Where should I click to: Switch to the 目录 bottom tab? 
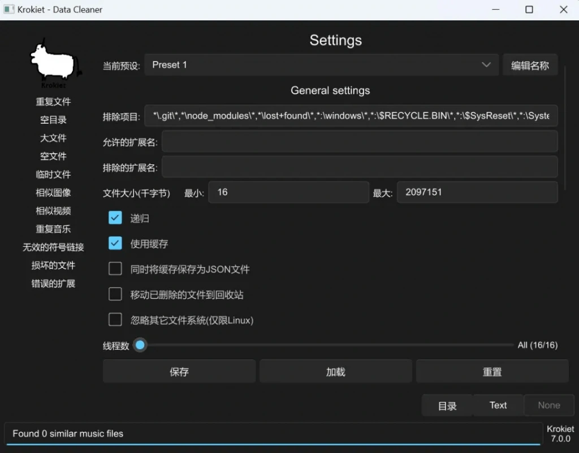[447, 406]
